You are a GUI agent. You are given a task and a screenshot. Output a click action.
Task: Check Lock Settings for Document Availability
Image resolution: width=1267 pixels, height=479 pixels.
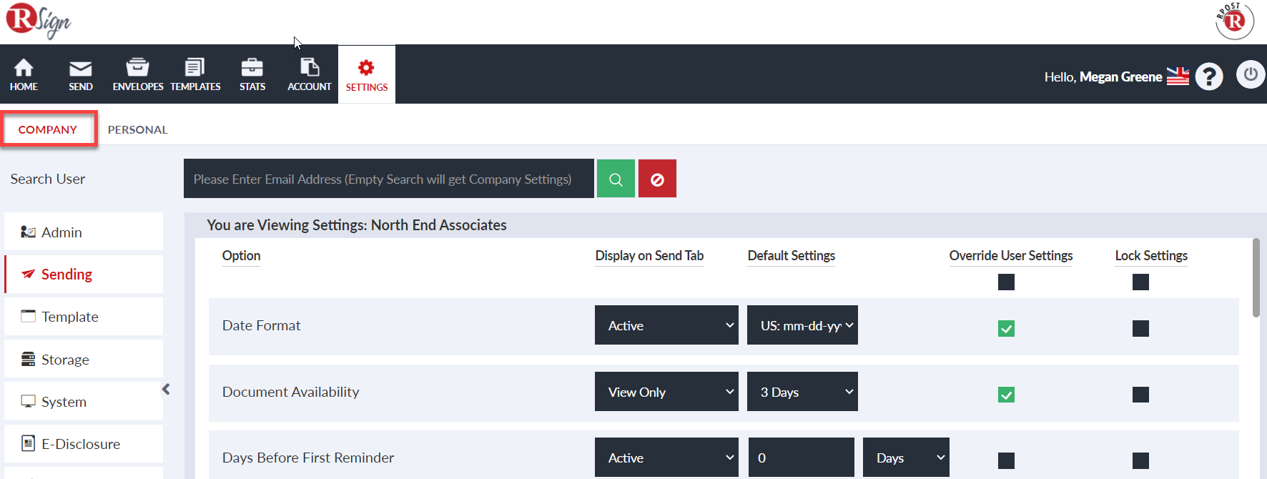point(1140,395)
